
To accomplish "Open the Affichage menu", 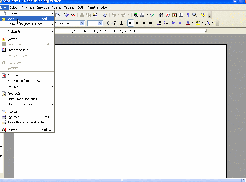I will pos(28,7).
